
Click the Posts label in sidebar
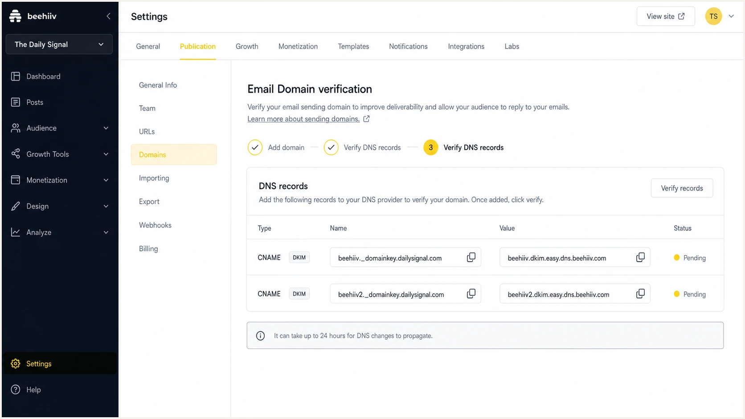coord(35,102)
